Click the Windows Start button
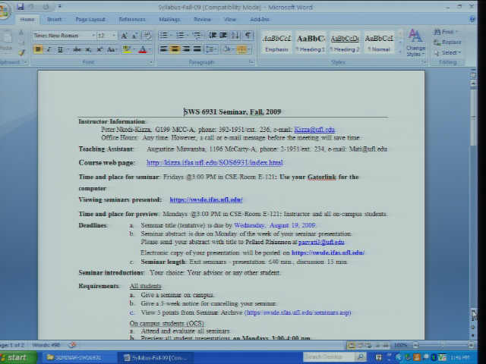This screenshot has width=486, height=364. [x=17, y=357]
